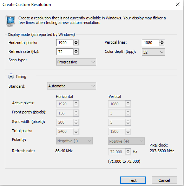Increase Vertical Active pixels with the up arrow

(x=128, y=103)
